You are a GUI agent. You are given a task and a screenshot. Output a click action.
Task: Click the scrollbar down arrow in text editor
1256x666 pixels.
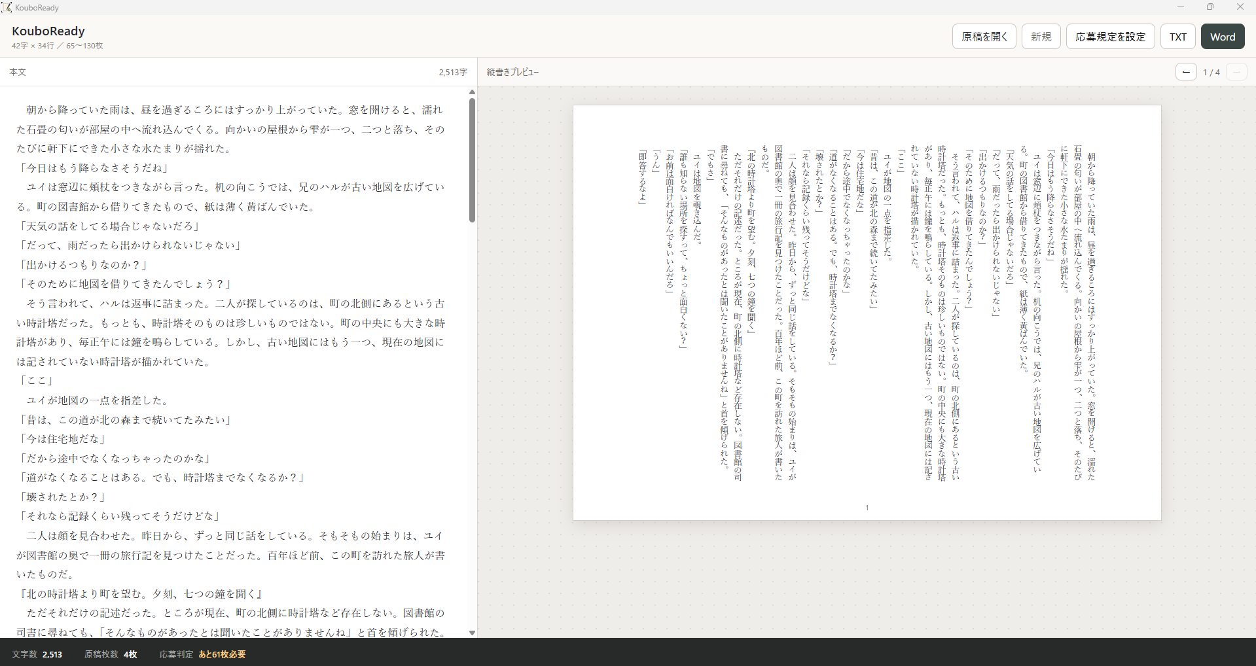pyautogui.click(x=472, y=633)
